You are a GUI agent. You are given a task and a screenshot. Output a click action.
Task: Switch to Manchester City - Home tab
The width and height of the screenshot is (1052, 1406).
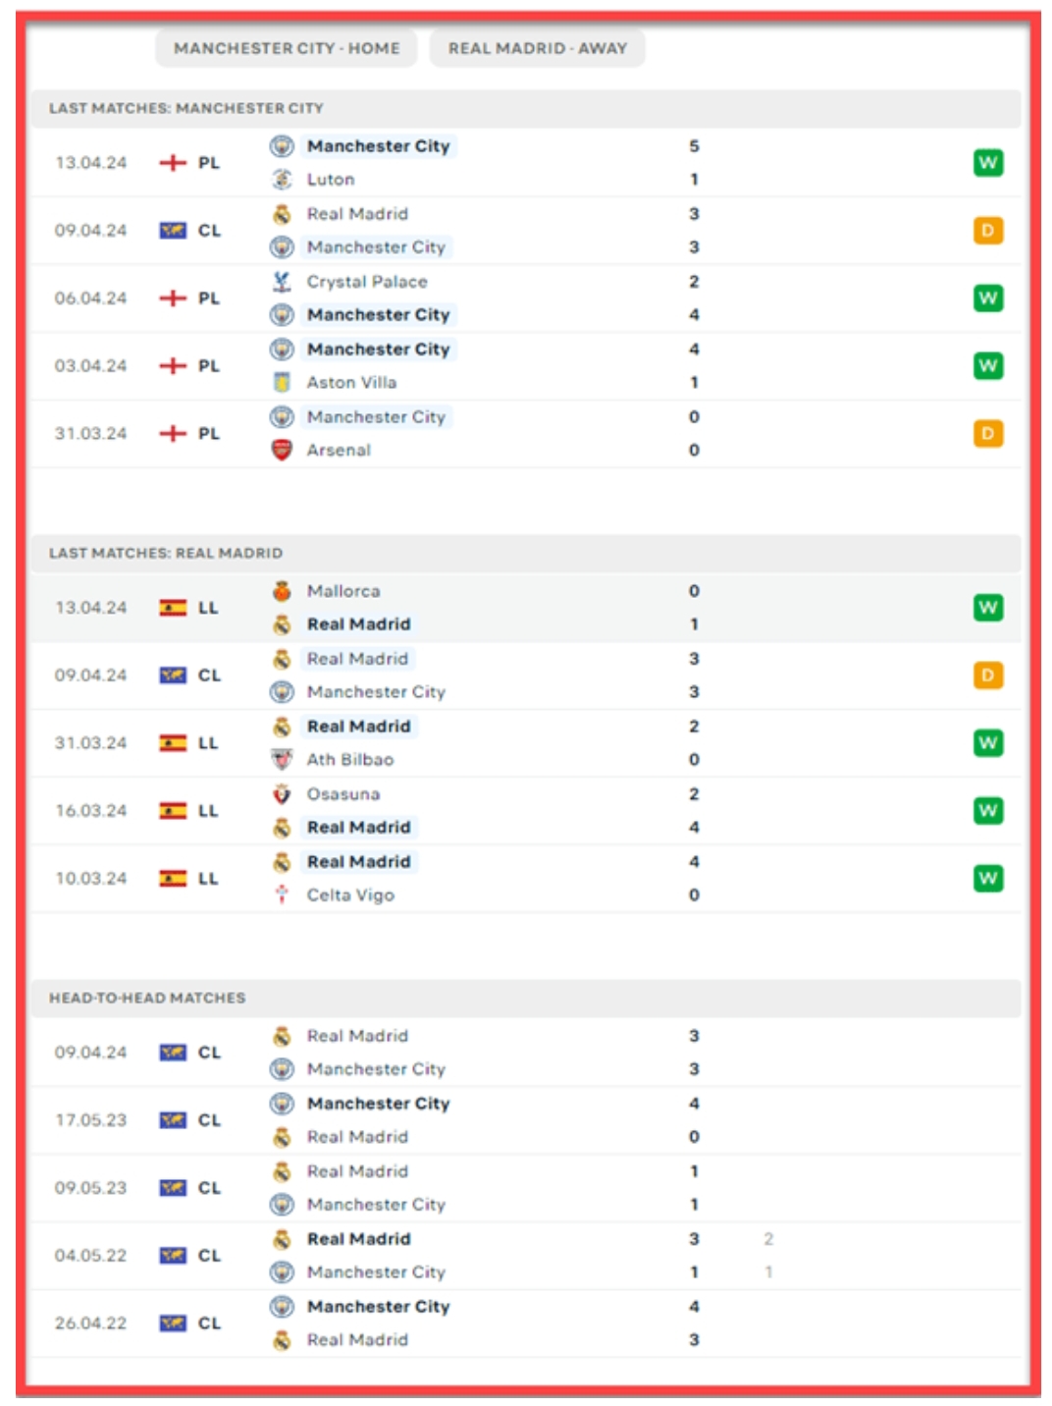click(x=287, y=48)
